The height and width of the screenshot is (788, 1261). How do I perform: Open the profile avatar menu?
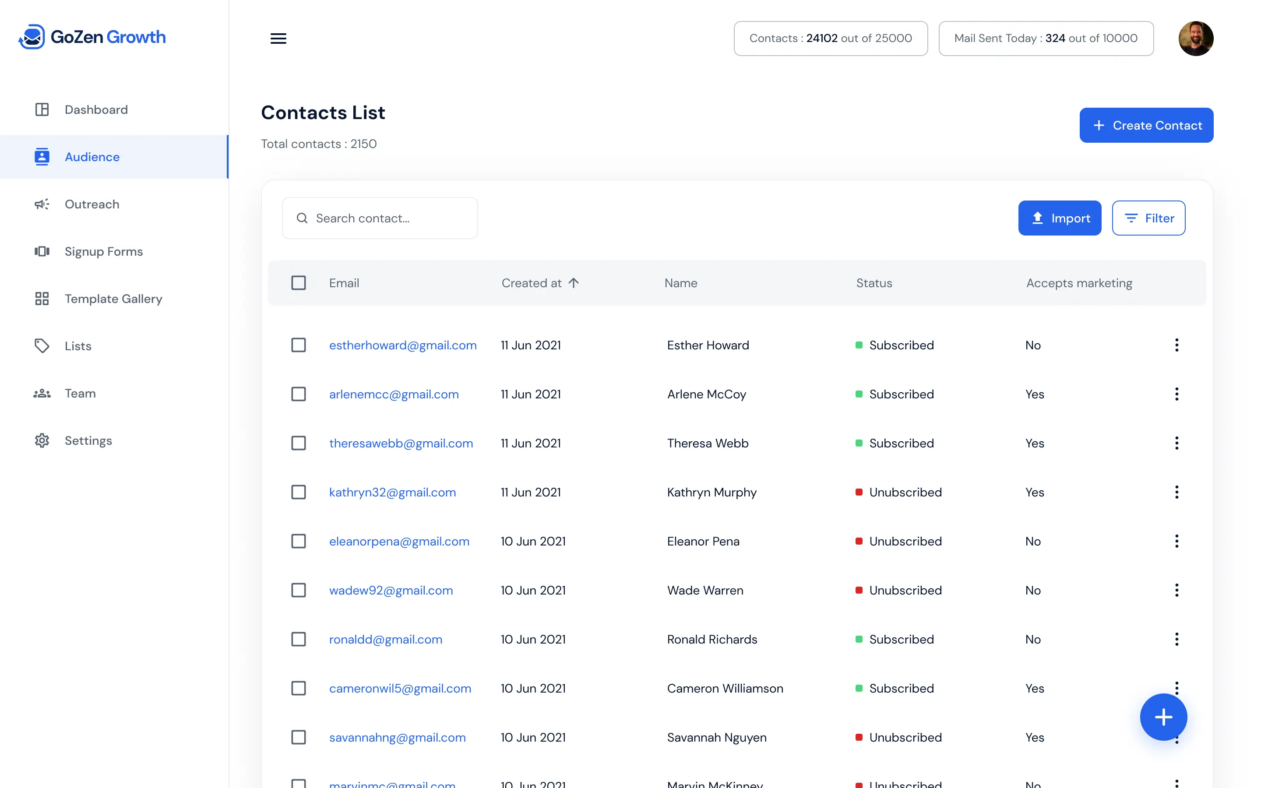(1196, 38)
